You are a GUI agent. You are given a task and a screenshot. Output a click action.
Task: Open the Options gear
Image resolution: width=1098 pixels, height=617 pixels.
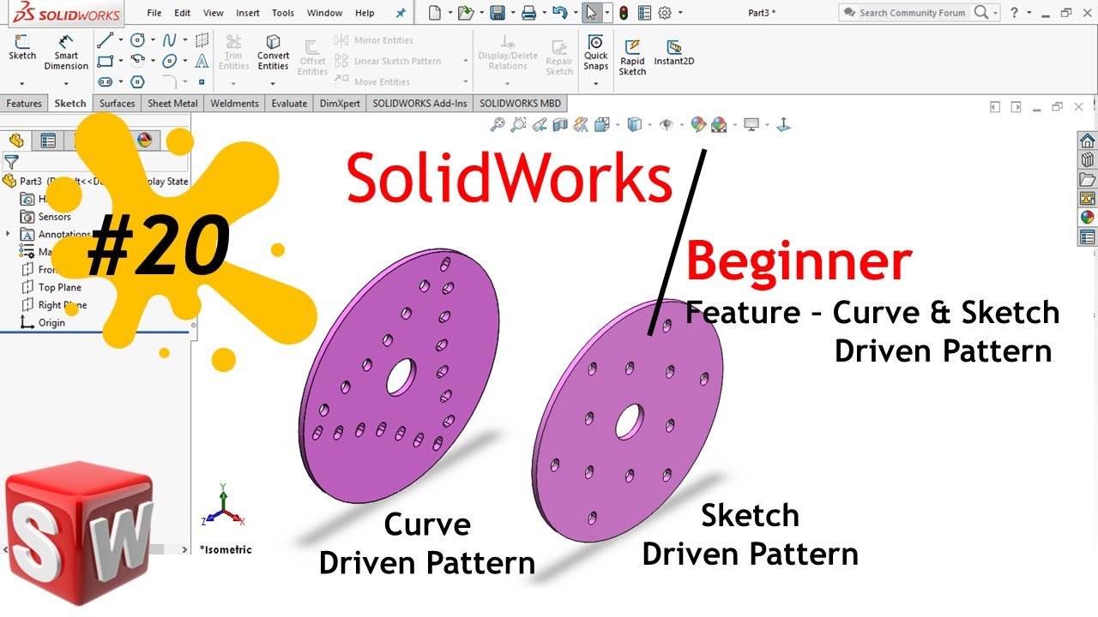point(665,13)
